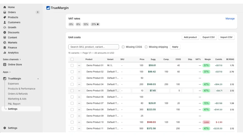
Task: Click the Customers person icon
Action: 5,22
